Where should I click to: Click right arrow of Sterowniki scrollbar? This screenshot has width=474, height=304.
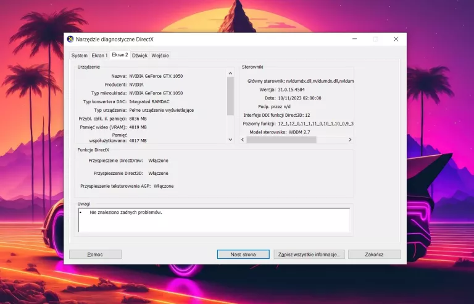point(350,140)
